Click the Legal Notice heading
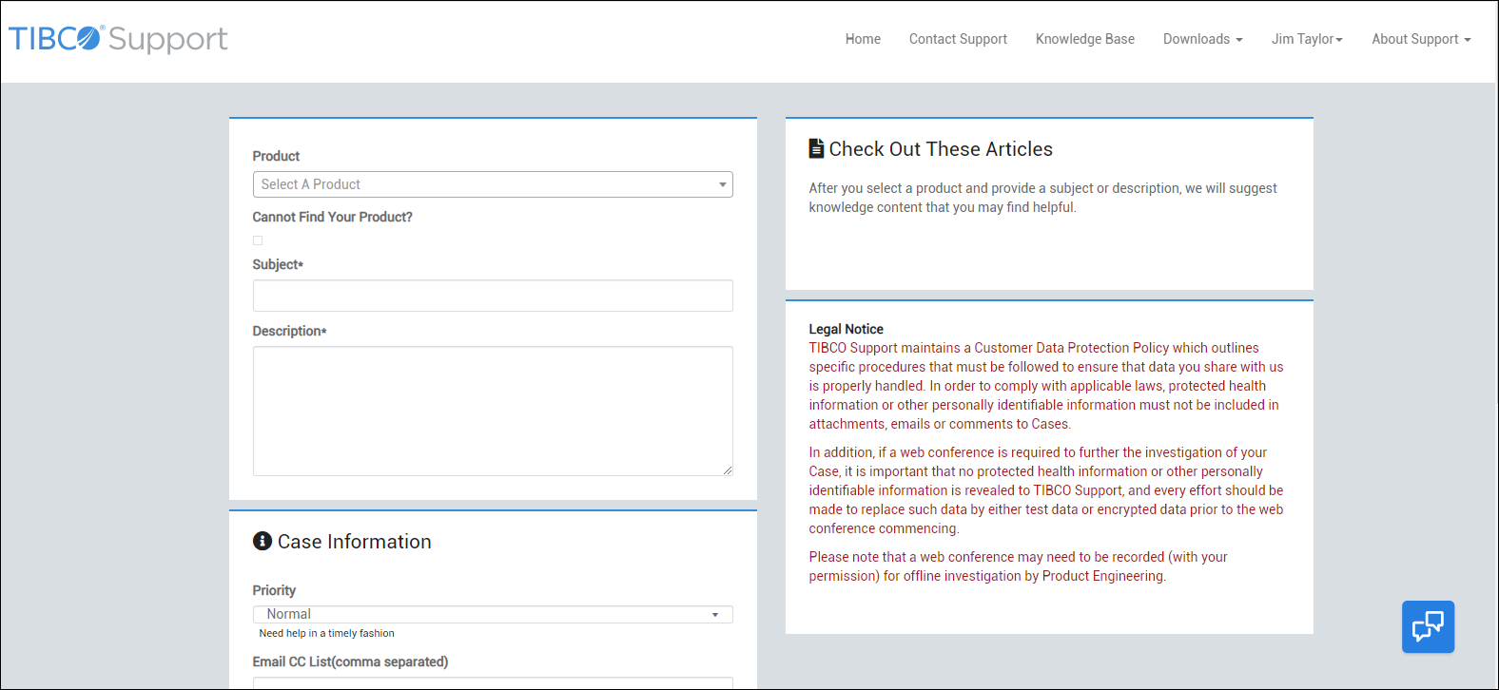This screenshot has width=1499, height=690. point(846,329)
